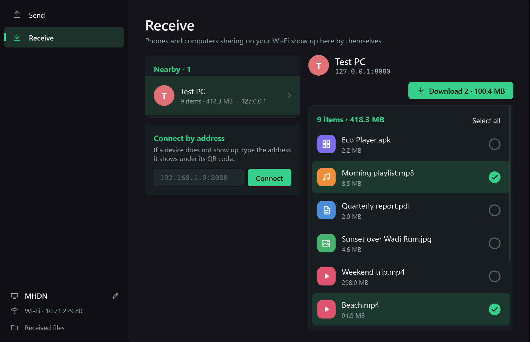Screen dimensions: 530x342
Task: Click the Sunset over Wadi Rum.jpg image icon
Action: point(326,243)
